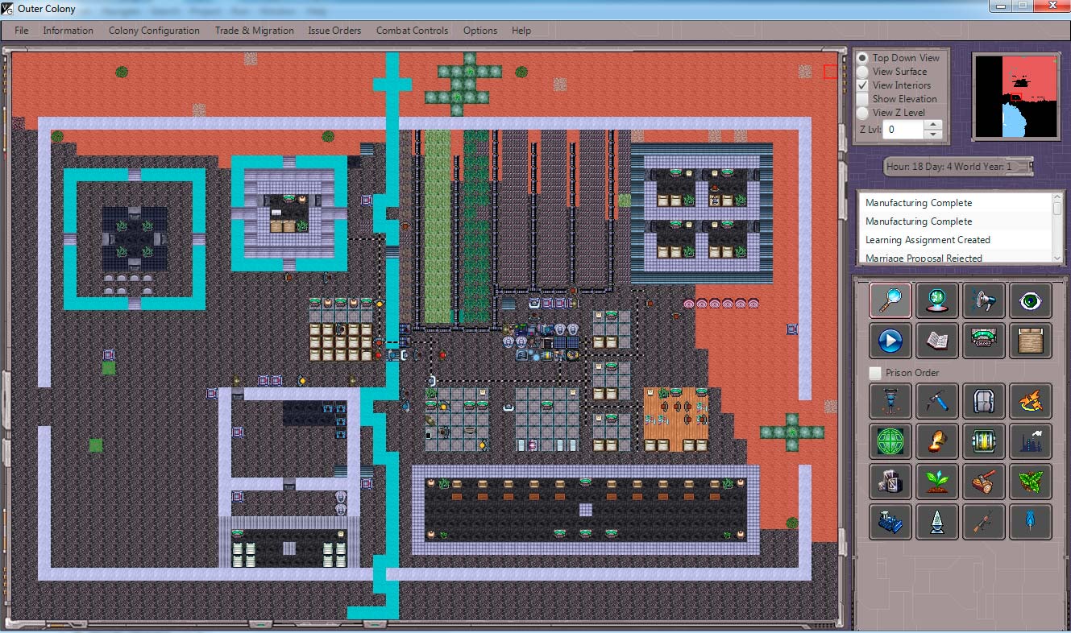Open the Colony Configuration menu

click(154, 31)
